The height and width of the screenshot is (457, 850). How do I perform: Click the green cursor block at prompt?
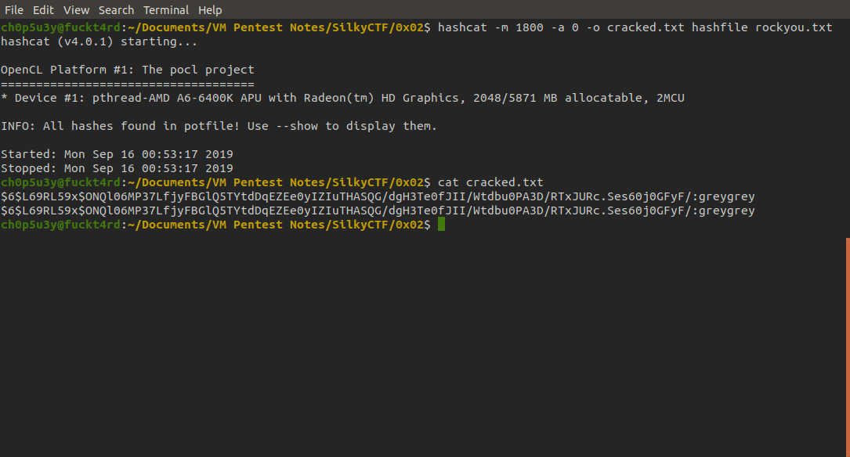coord(441,224)
